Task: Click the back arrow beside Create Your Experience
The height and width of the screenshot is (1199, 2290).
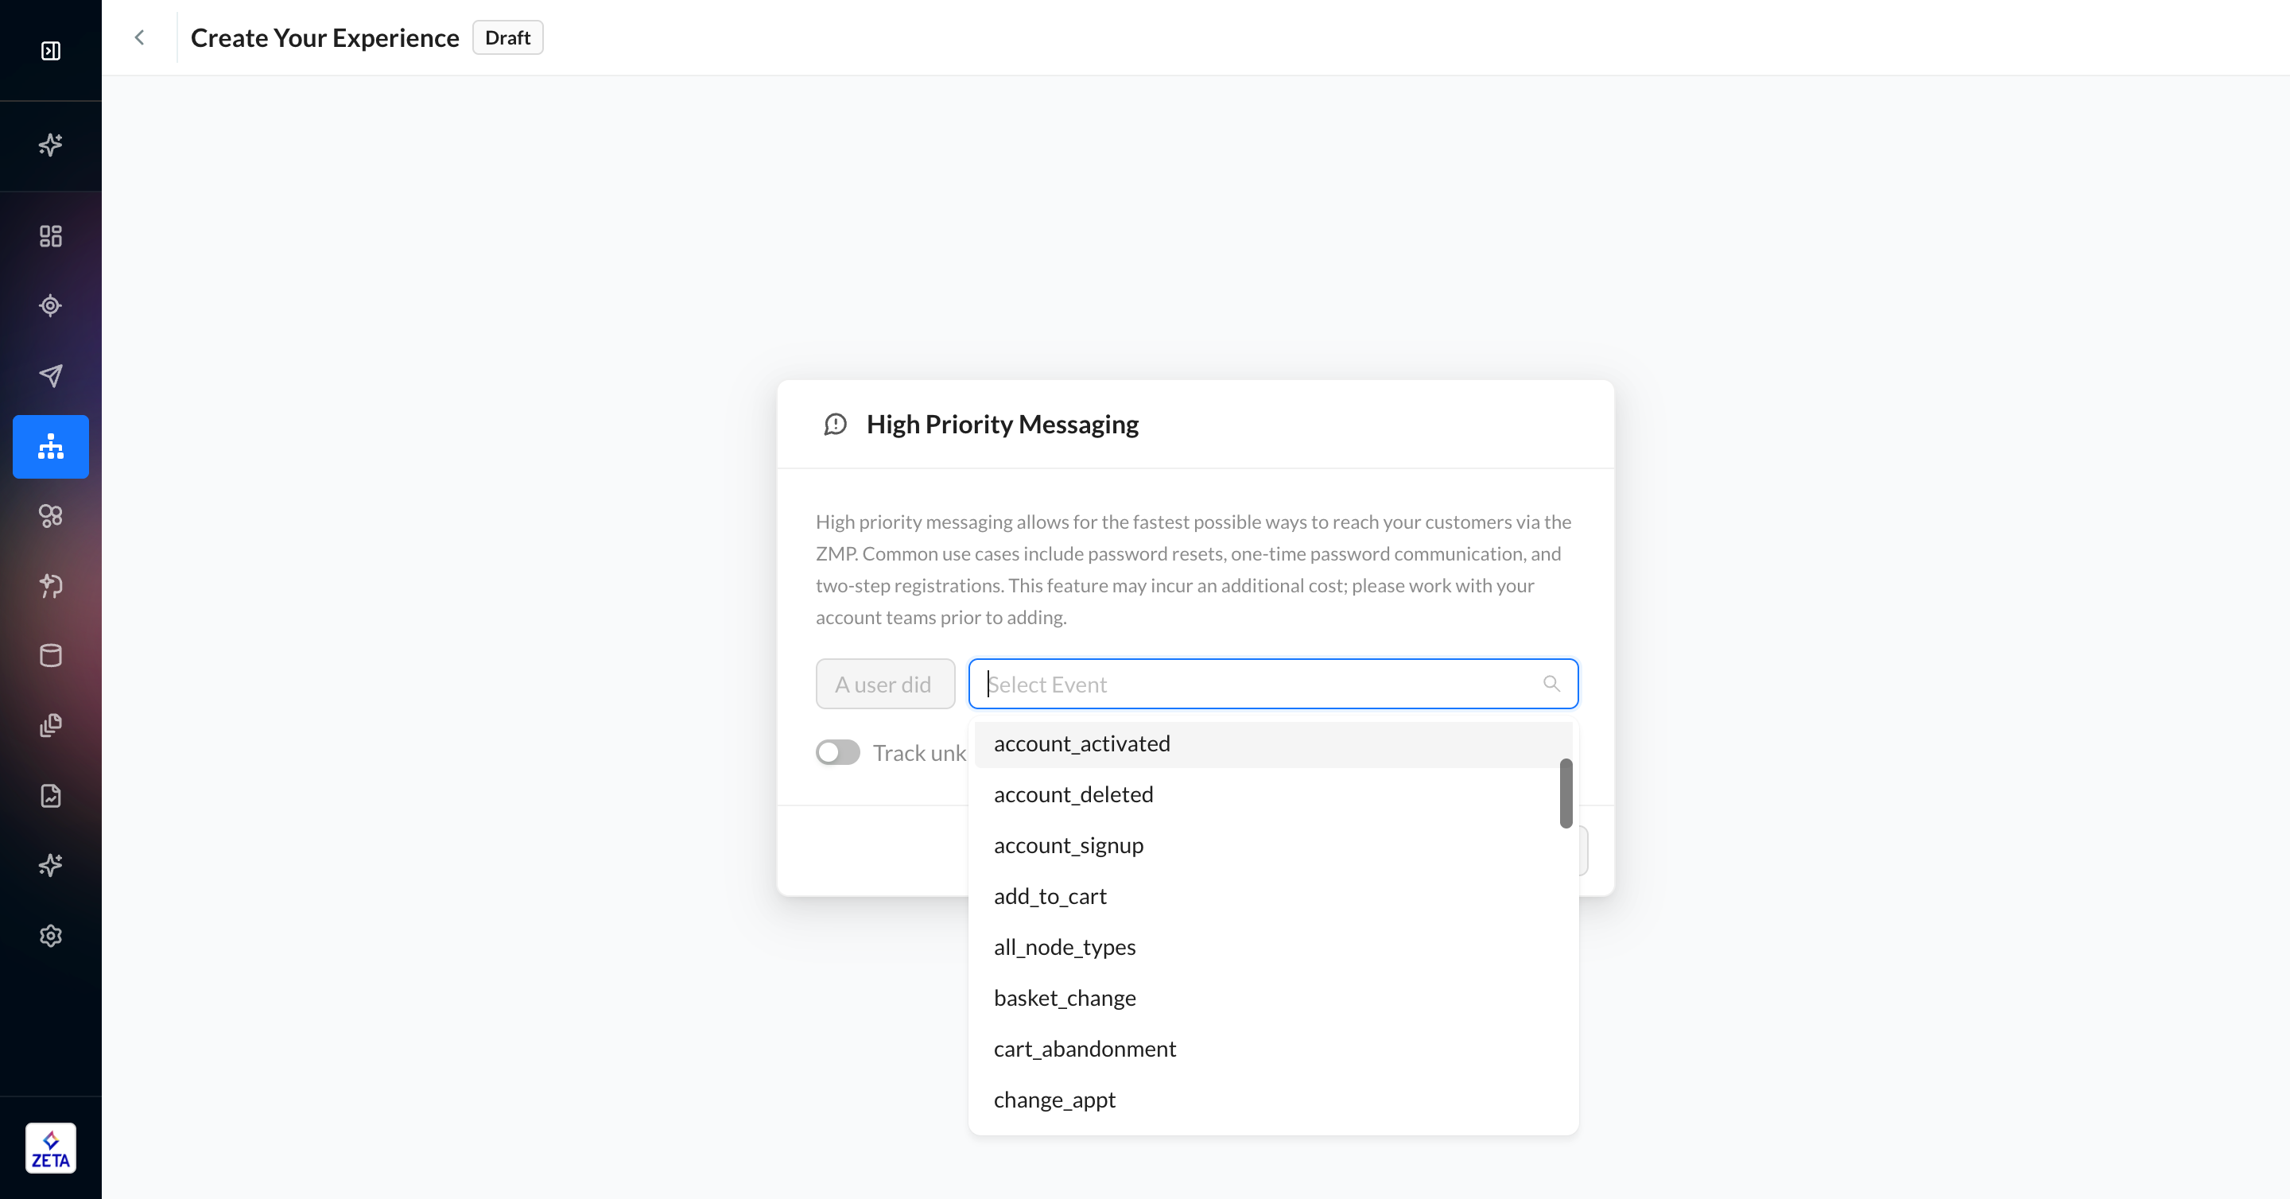Action: tap(140, 37)
